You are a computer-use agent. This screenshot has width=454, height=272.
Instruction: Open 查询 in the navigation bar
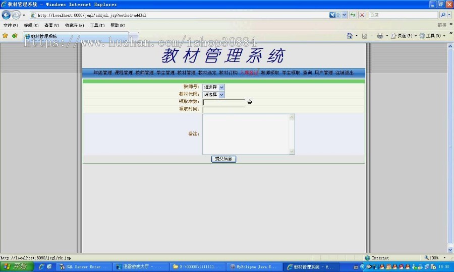click(x=307, y=73)
